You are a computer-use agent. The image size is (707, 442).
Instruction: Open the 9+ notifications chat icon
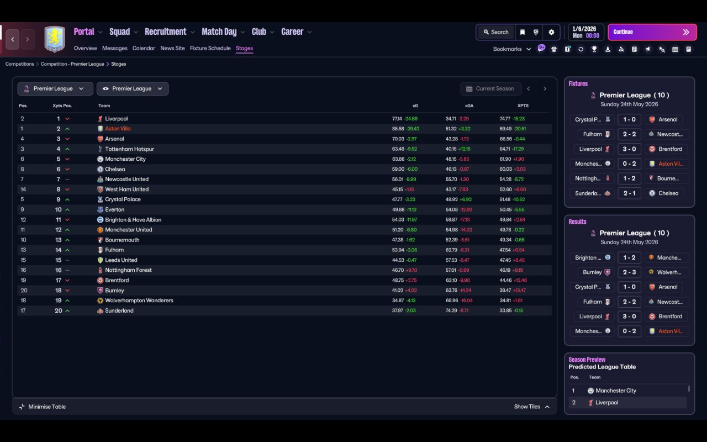coord(541,48)
